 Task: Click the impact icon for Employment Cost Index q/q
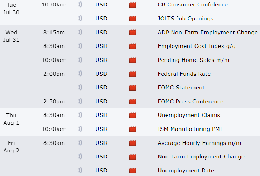coord(133,46)
